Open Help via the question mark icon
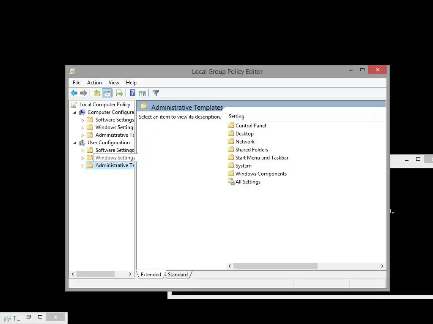The image size is (433, 324). point(132,93)
